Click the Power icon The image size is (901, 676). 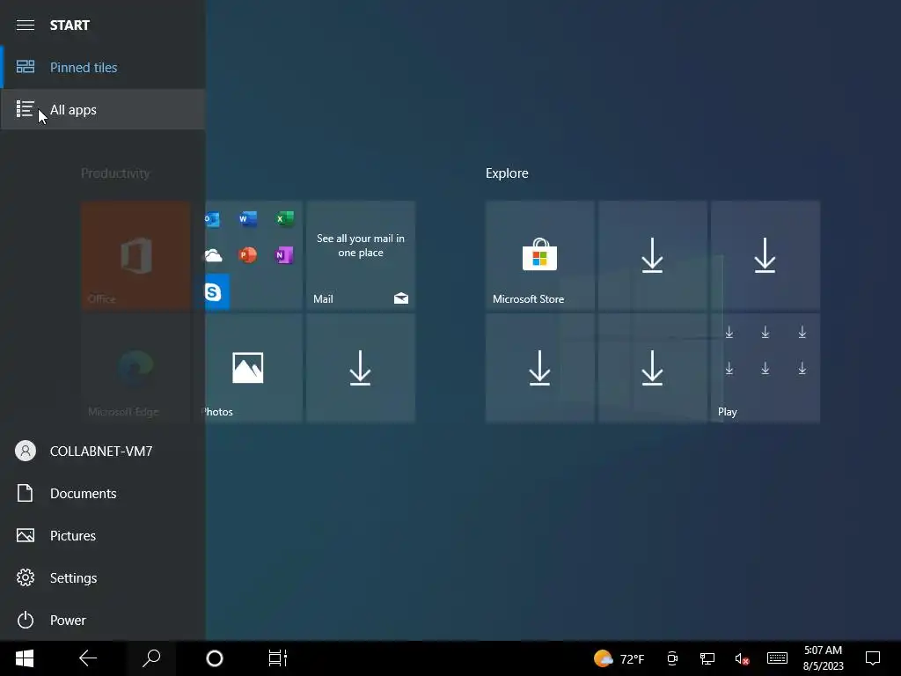pos(26,621)
